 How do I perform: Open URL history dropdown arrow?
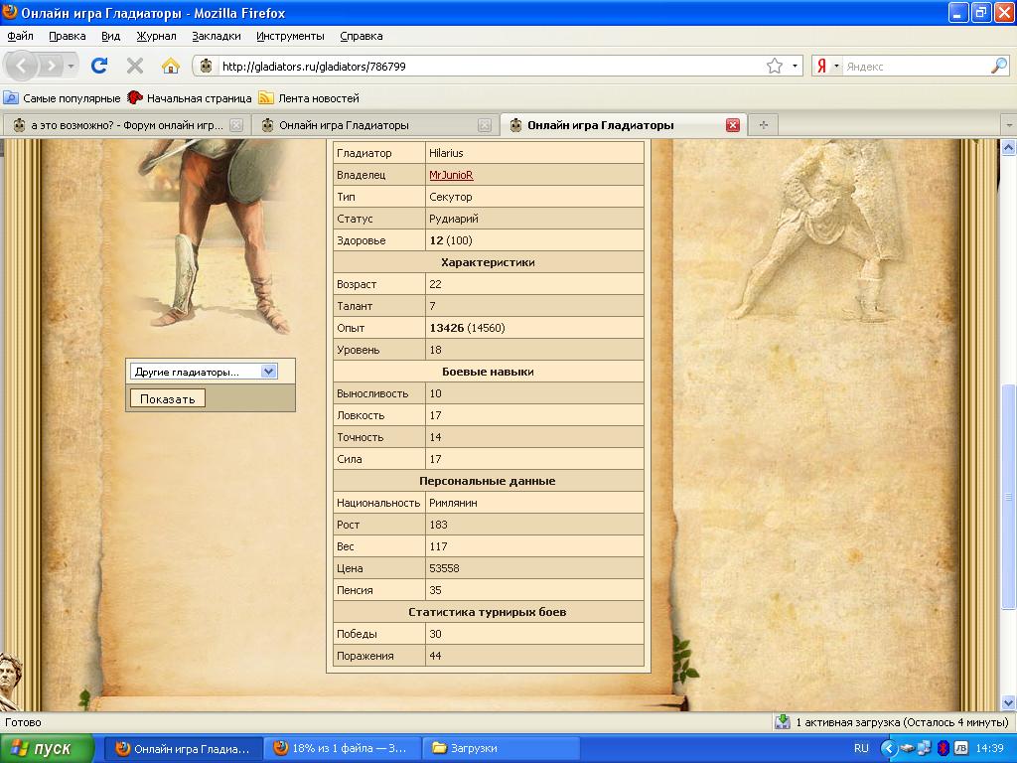coord(796,67)
